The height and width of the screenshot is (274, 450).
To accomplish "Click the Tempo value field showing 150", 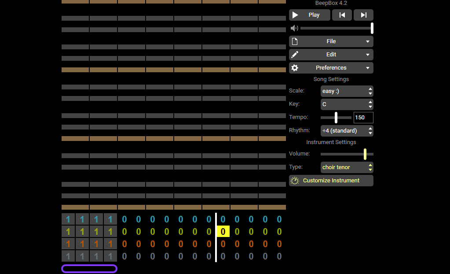I will point(363,118).
